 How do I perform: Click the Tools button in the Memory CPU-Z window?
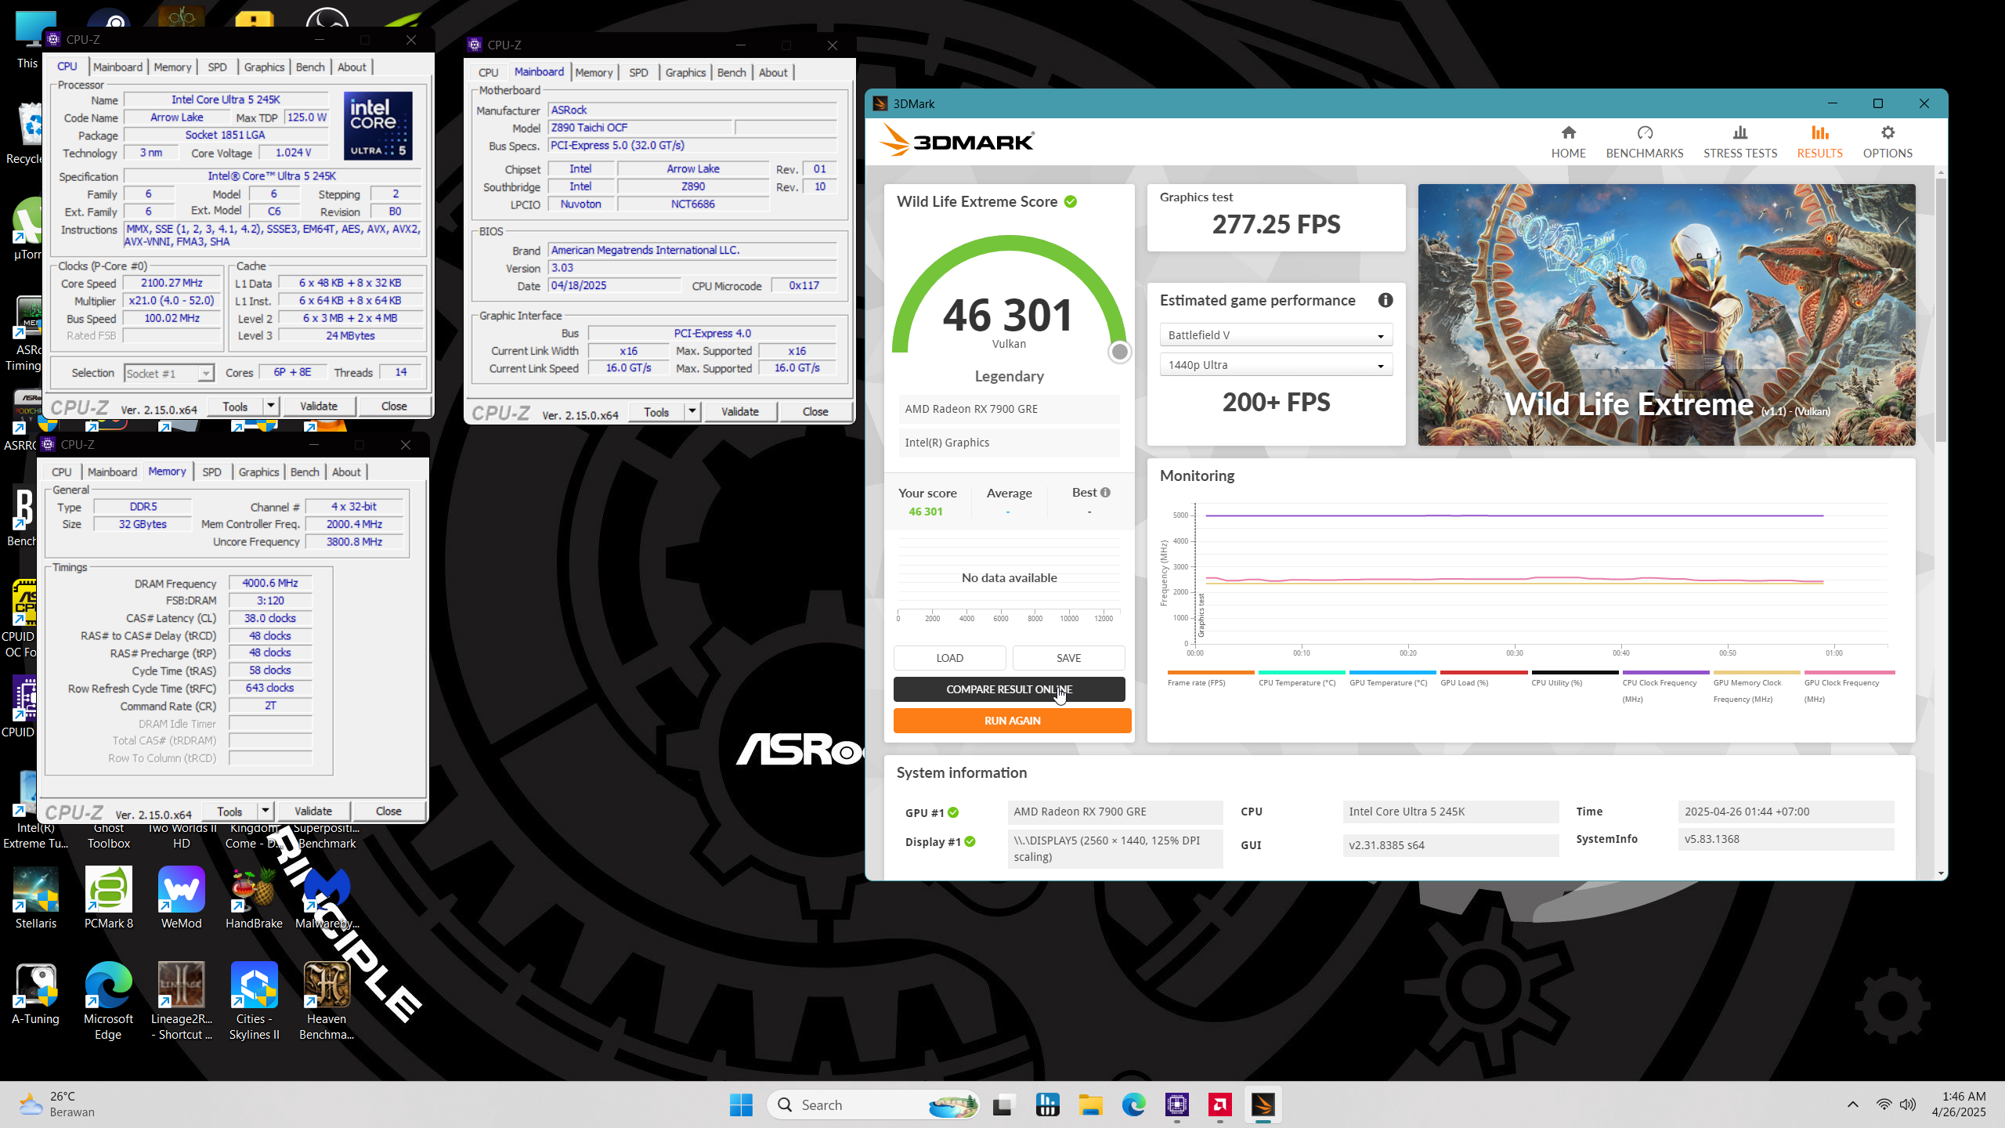pyautogui.click(x=229, y=811)
